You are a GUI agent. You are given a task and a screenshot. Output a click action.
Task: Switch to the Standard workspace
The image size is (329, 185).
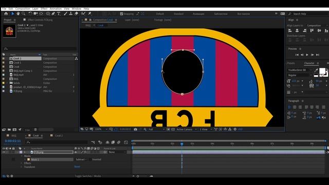[x=178, y=14]
